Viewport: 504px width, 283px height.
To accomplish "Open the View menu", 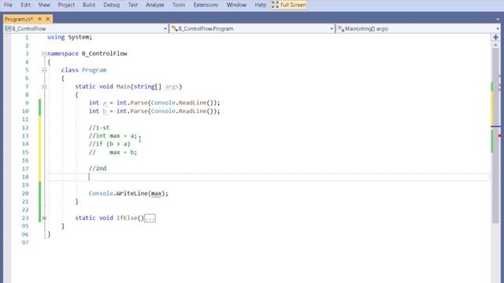I will point(44,5).
